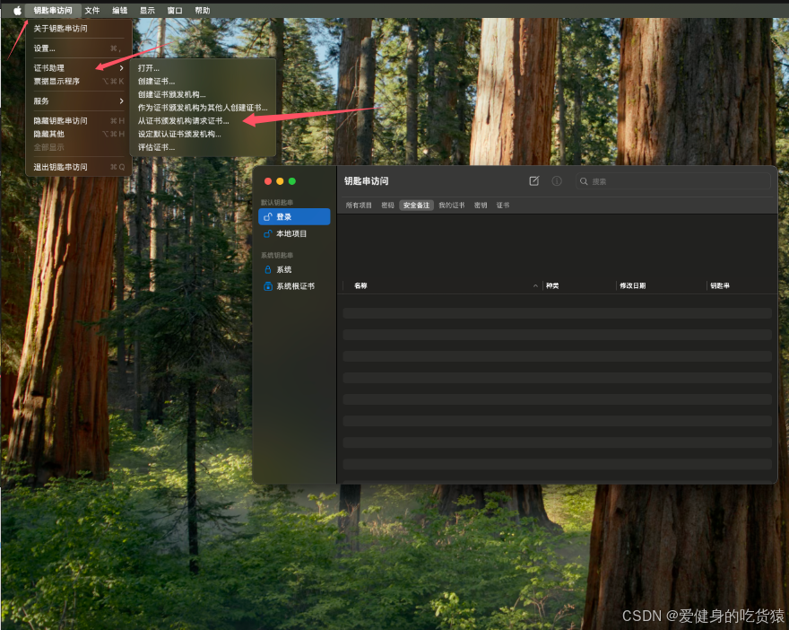Open the 窗口 menu
789x630 pixels.
(x=175, y=11)
